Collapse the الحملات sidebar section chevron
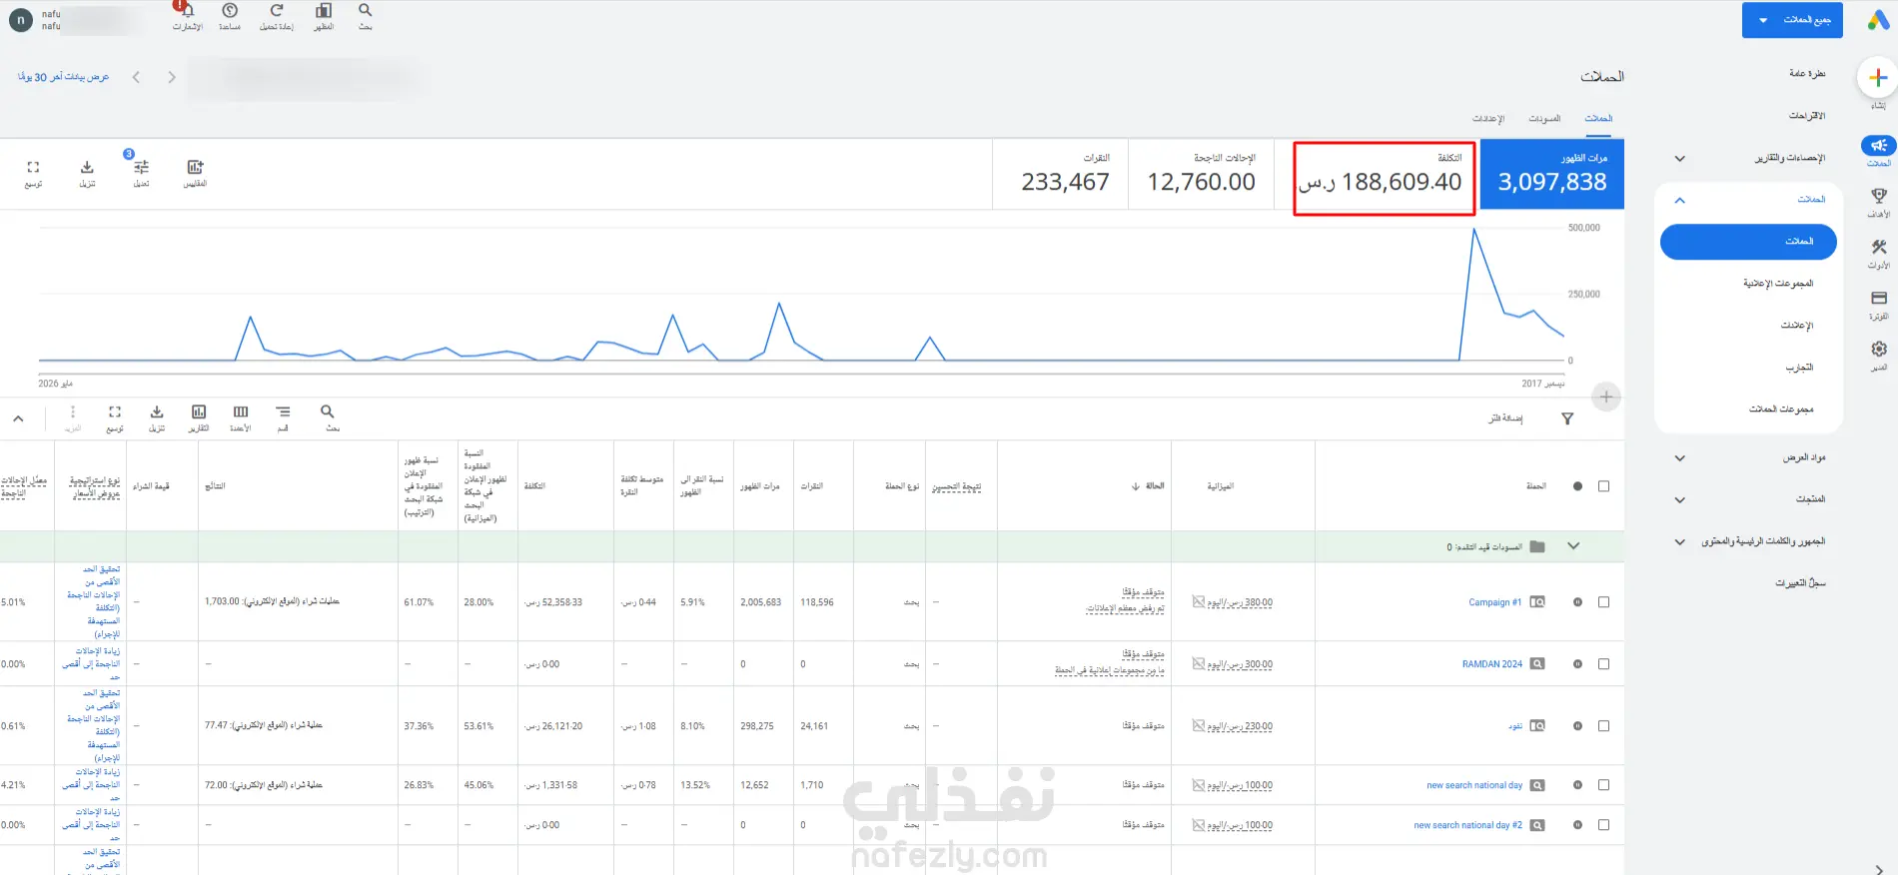 (1680, 201)
